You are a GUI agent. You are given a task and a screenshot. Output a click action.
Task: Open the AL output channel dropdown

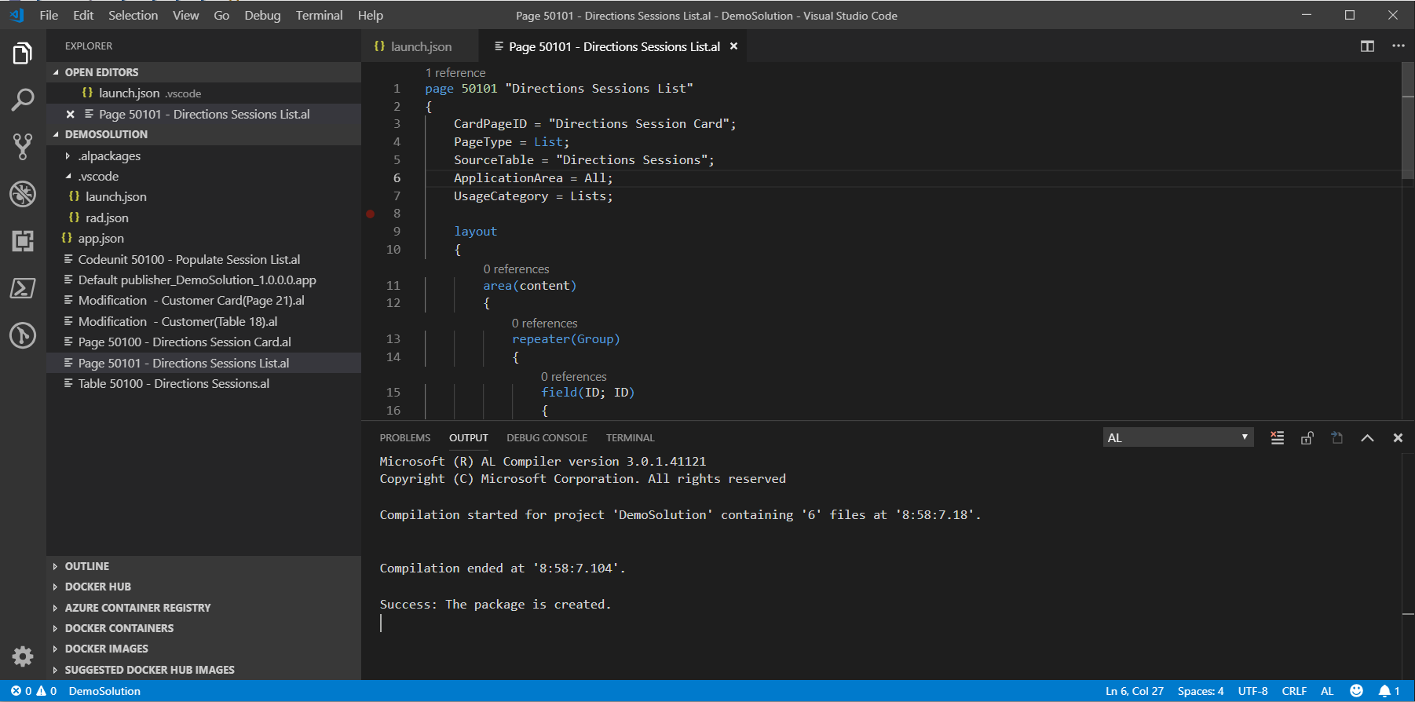[x=1178, y=437]
